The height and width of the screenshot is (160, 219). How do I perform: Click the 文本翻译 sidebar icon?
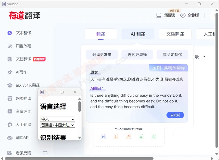coord(10,33)
